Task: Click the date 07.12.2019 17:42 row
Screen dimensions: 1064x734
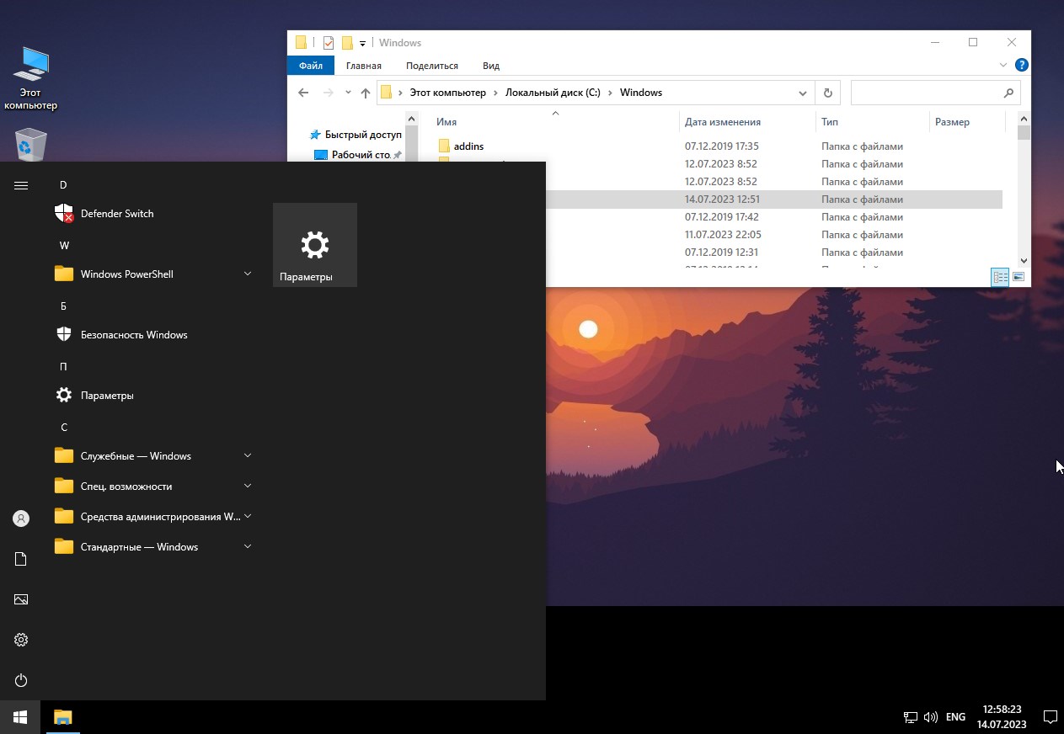Action: pos(722,217)
